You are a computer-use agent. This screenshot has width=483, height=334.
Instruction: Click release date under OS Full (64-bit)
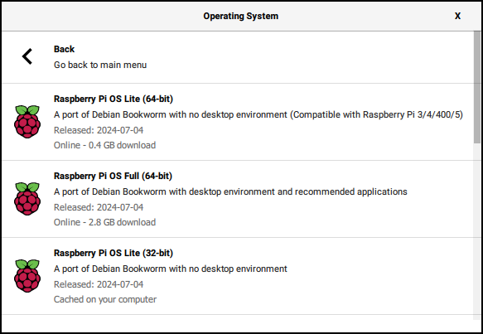[x=99, y=207]
